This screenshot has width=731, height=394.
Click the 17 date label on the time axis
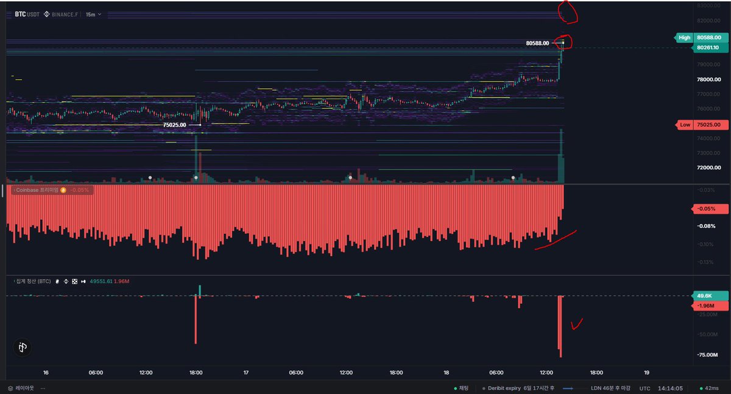[246, 373]
